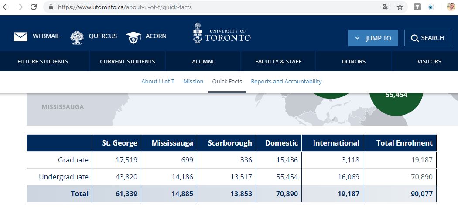Go to the Mission subpage
Image resolution: width=458 pixels, height=215 pixels.
tap(193, 82)
